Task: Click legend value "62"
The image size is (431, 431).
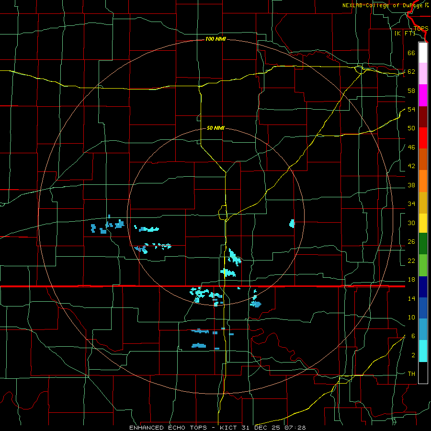Action: point(411,72)
